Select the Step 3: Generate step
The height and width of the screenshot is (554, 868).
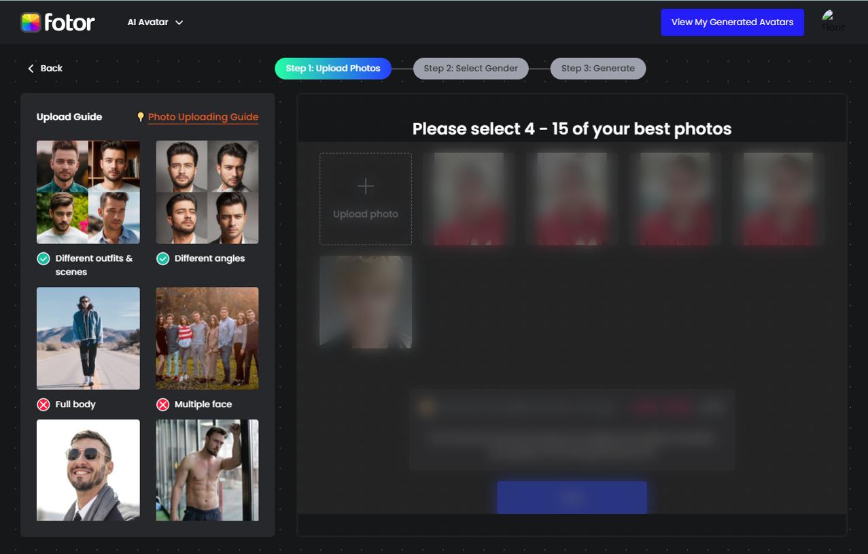597,68
